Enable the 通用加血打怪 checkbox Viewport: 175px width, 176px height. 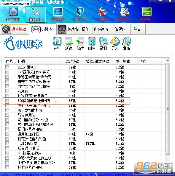(x=7, y=134)
